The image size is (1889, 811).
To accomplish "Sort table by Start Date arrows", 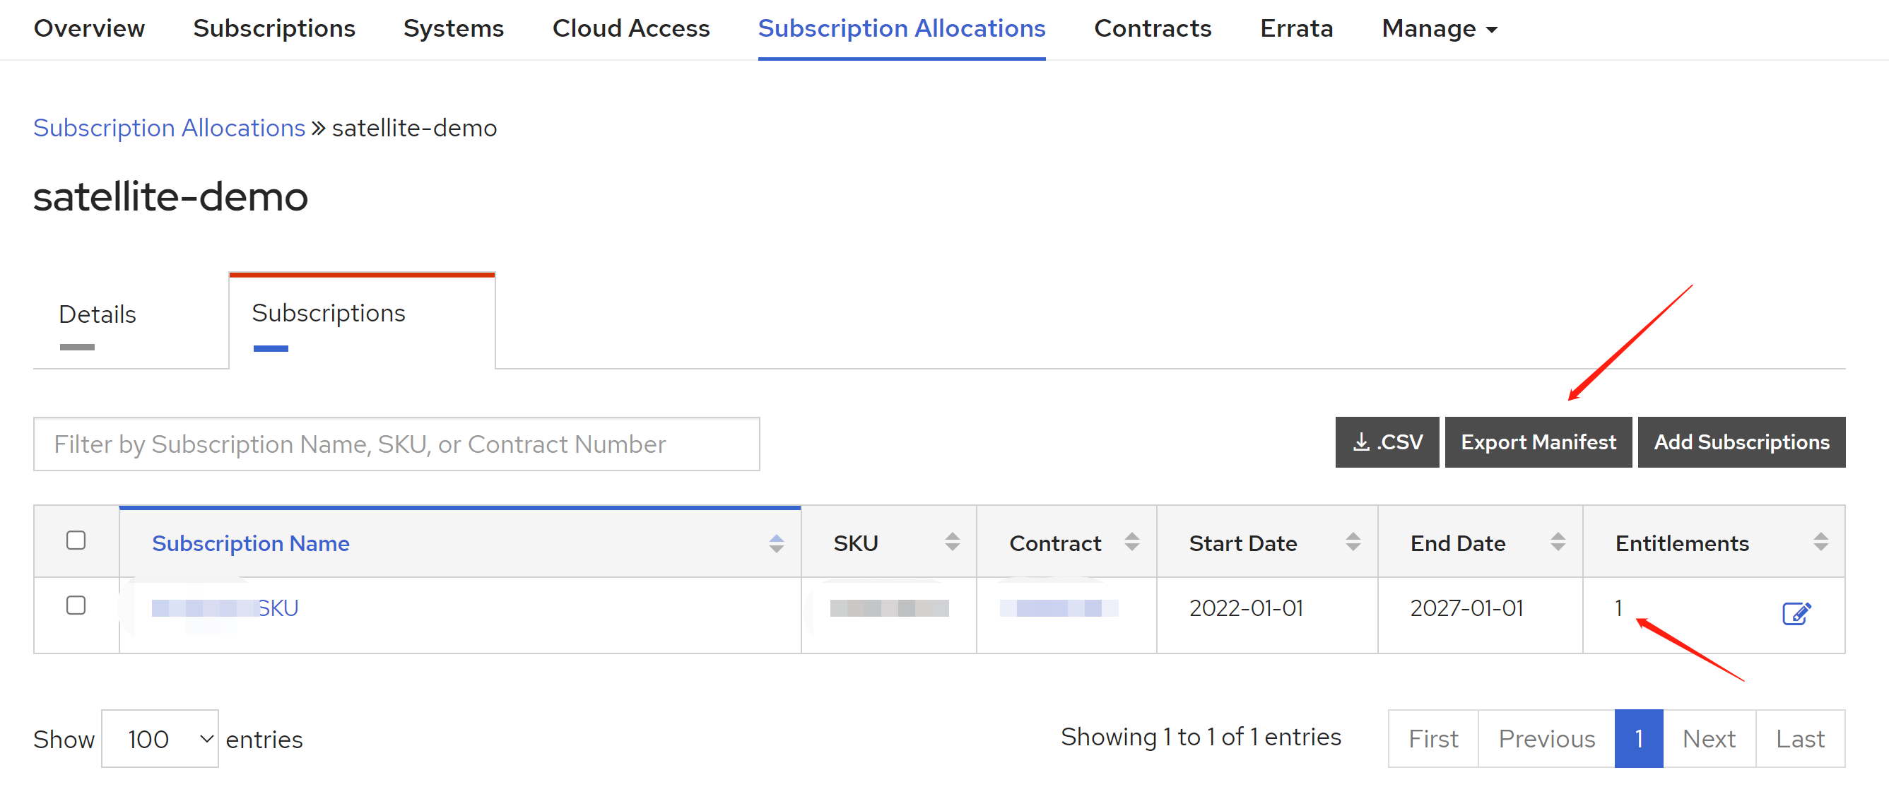I will click(1352, 542).
